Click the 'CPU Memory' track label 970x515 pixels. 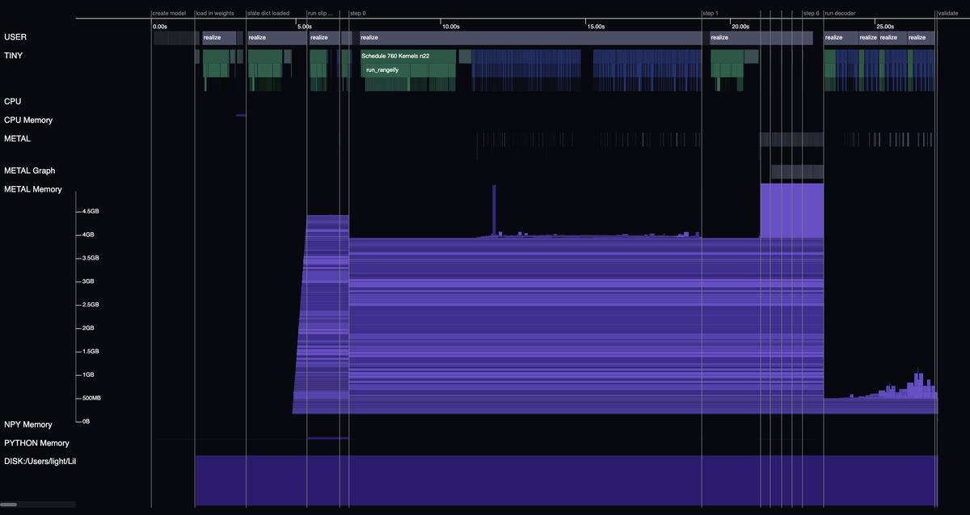[28, 120]
